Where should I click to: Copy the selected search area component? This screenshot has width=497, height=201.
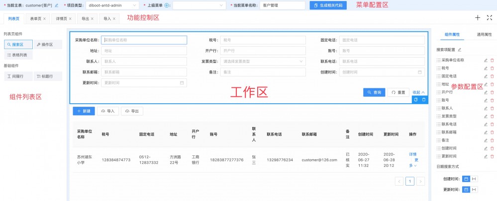(x=416, y=100)
